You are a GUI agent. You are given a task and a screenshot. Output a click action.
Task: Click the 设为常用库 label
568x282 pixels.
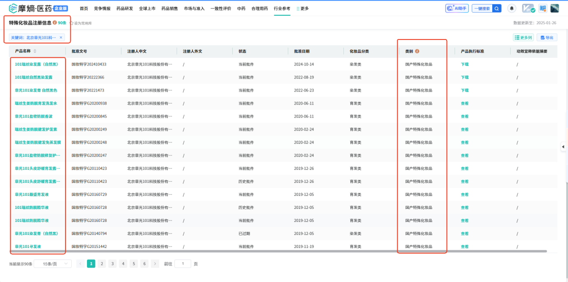click(83, 23)
